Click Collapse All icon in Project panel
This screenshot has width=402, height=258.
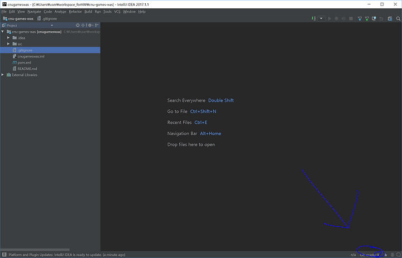tap(83, 25)
